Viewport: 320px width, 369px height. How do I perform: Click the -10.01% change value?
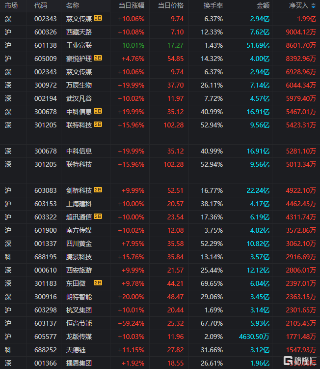(x=132, y=45)
